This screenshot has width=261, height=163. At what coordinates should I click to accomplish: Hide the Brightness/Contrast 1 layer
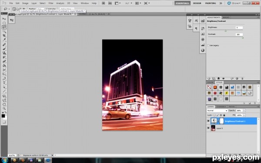coord(208,121)
